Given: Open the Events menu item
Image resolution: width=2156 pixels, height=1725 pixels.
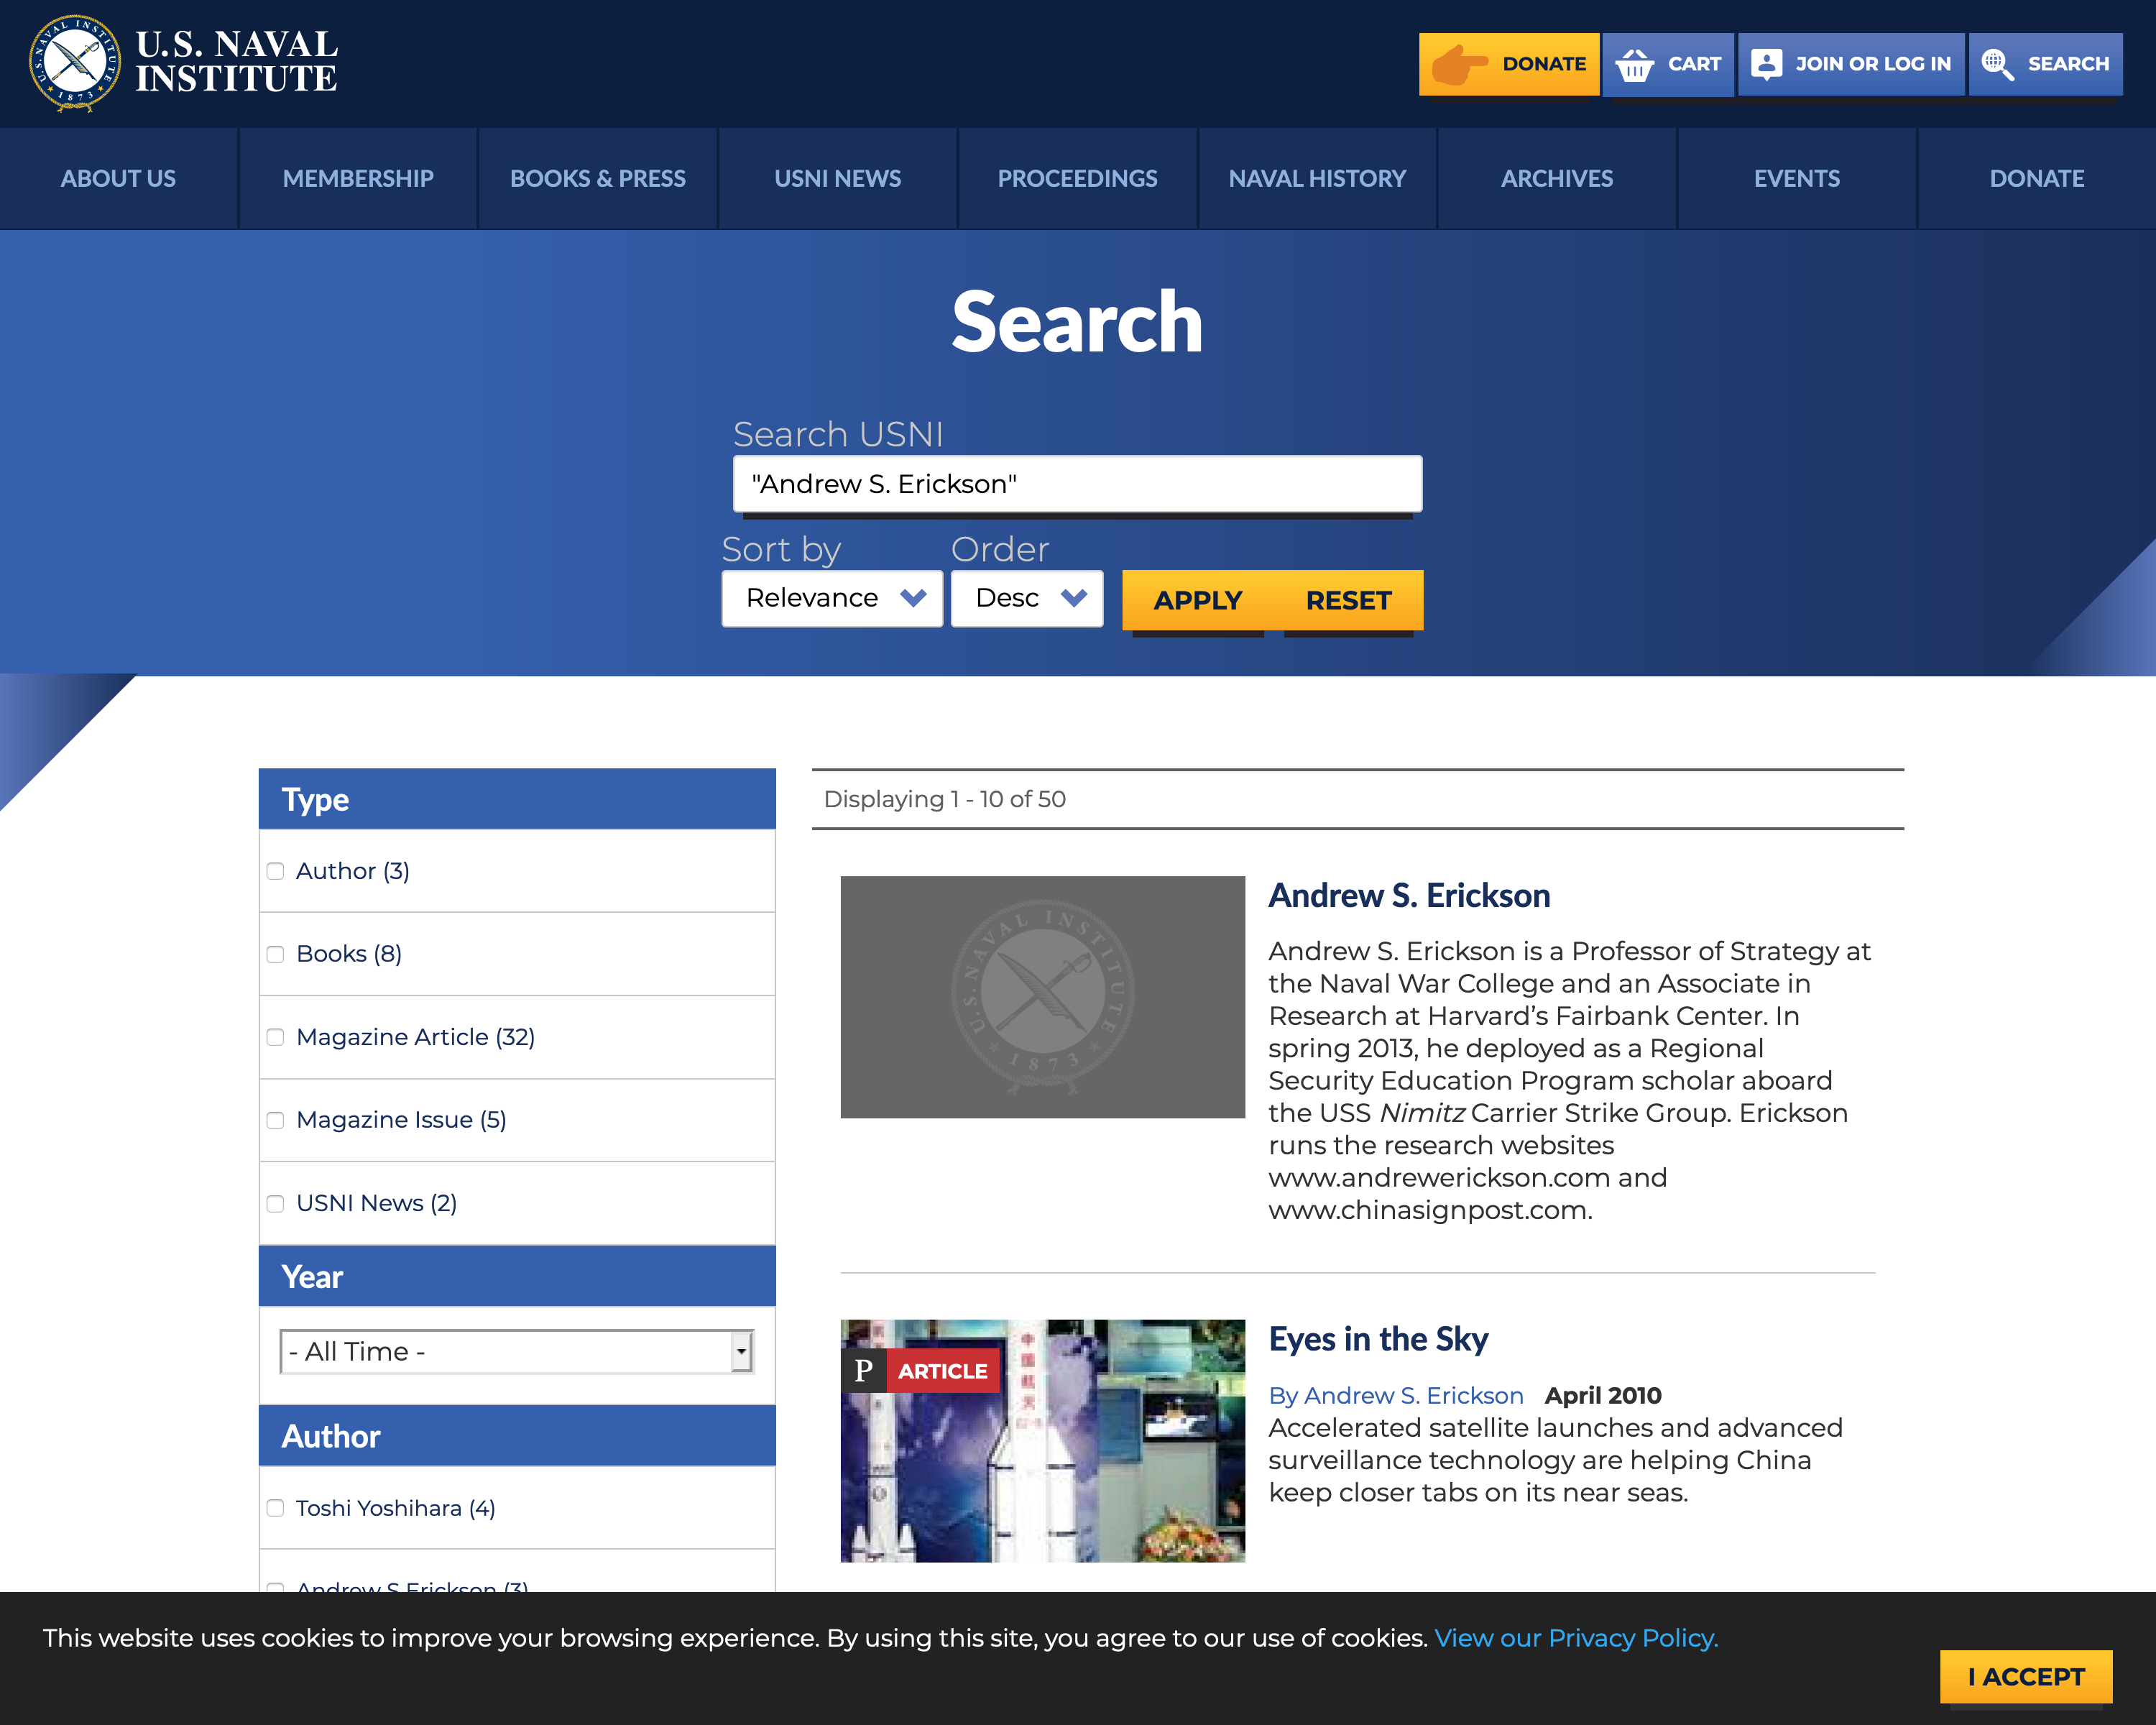Looking at the screenshot, I should (x=1797, y=179).
